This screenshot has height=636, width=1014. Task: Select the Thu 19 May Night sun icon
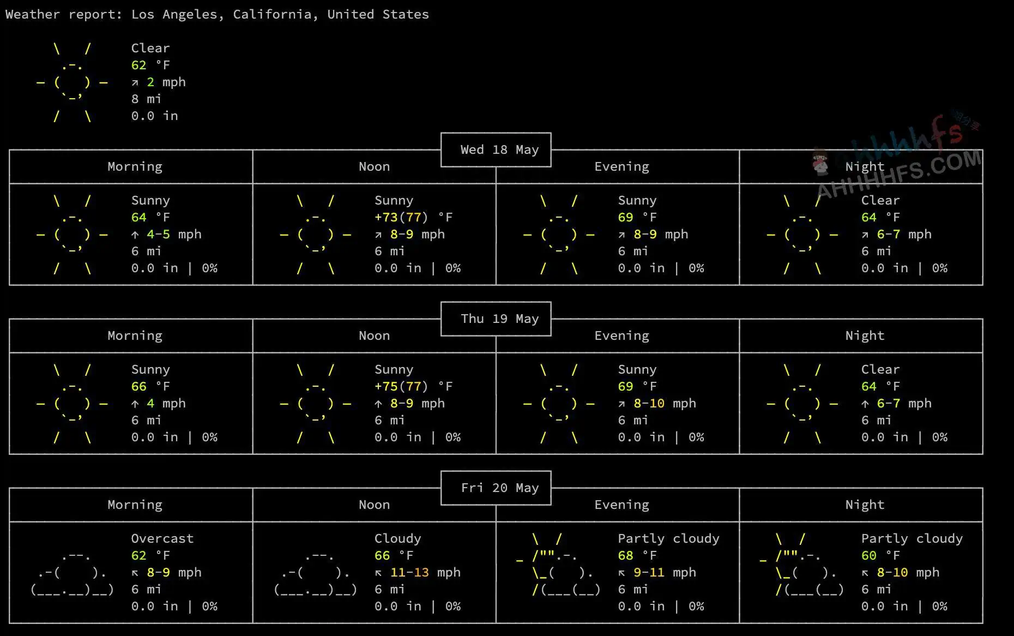coord(802,404)
